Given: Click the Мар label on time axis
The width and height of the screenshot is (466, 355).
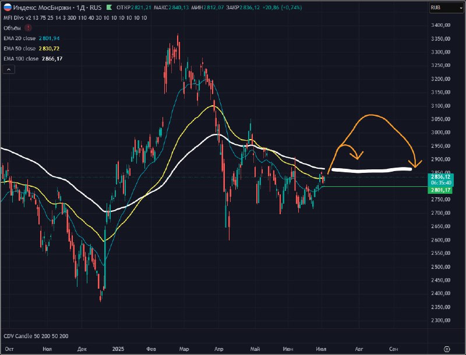Looking at the screenshot, I should pos(184,349).
